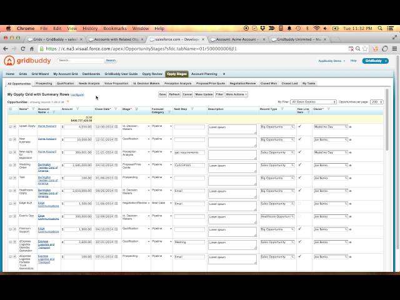Open the Dashboards tab
This screenshot has width=400, height=300.
pyautogui.click(x=91, y=74)
